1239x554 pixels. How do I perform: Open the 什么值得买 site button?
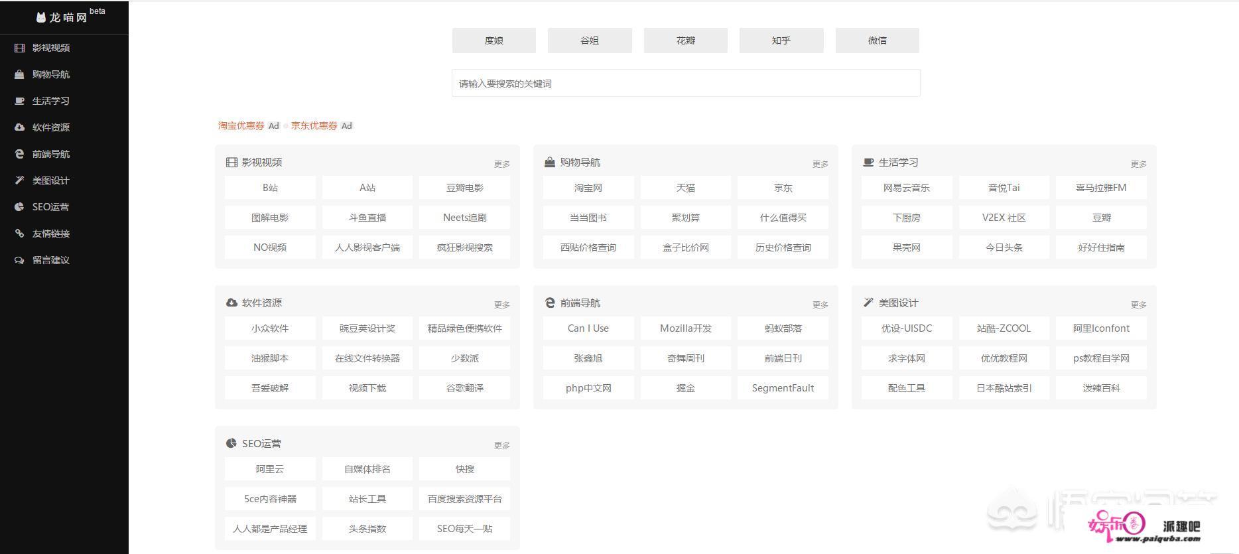click(x=783, y=218)
